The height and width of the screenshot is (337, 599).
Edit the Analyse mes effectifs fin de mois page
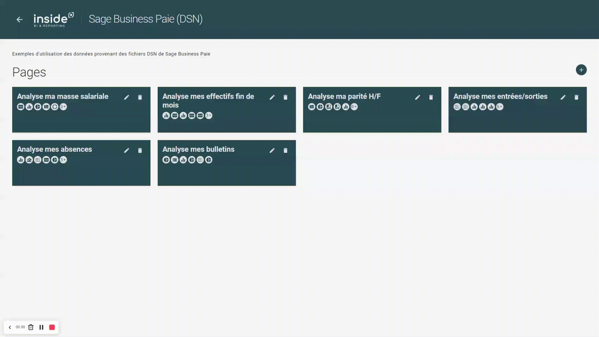click(x=272, y=97)
